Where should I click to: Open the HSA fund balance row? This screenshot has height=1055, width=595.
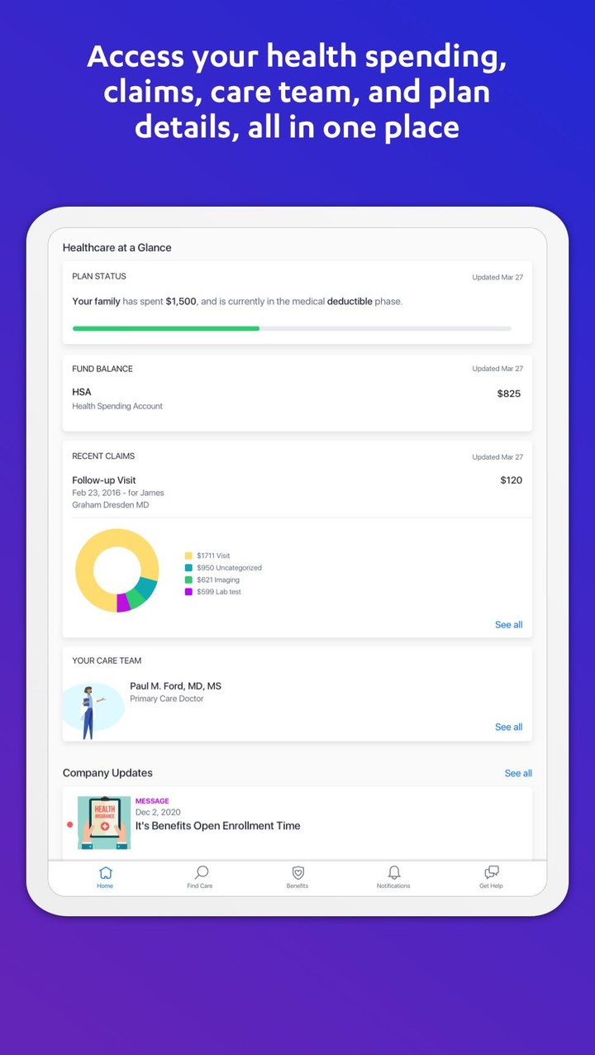click(x=297, y=398)
